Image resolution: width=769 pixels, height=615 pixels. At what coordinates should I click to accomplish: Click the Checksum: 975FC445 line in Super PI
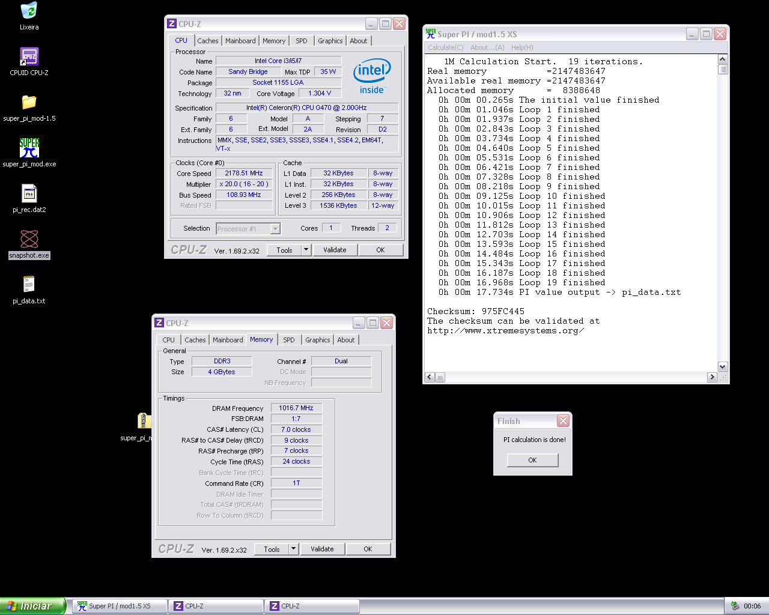click(x=476, y=311)
